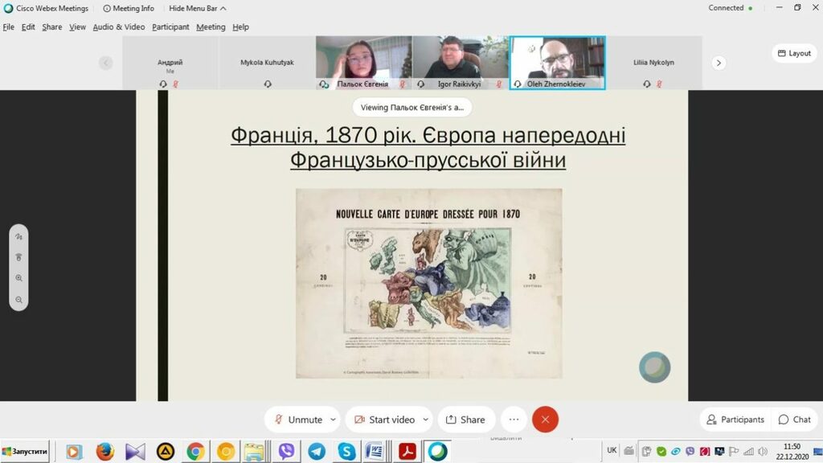
Task: Click the Share button
Action: (465, 420)
